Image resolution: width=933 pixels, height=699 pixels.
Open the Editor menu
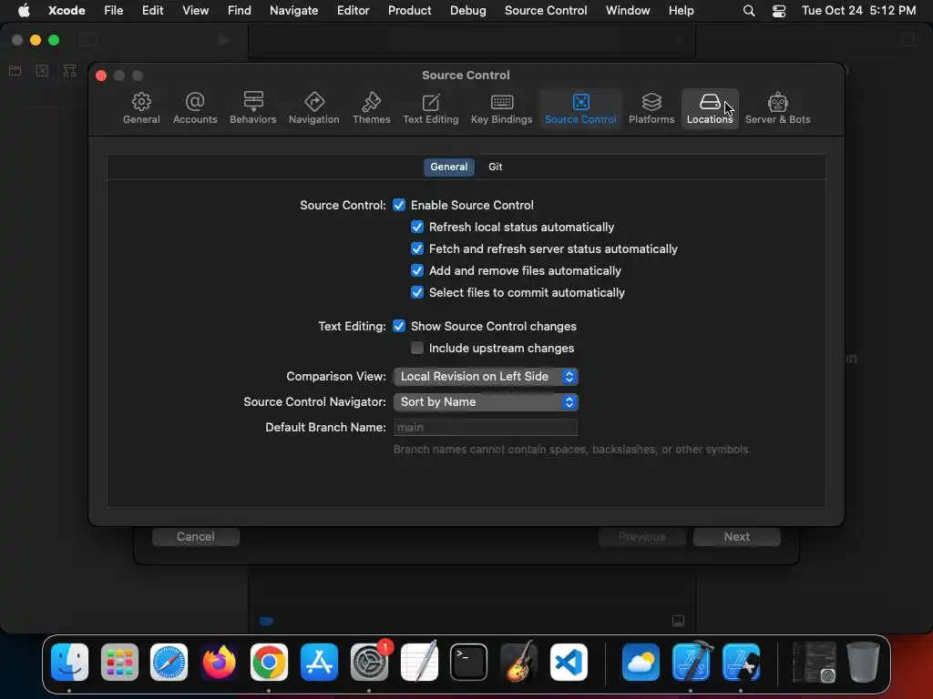pos(353,11)
